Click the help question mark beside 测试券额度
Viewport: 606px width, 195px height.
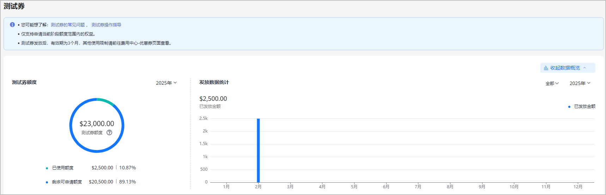tap(109, 132)
